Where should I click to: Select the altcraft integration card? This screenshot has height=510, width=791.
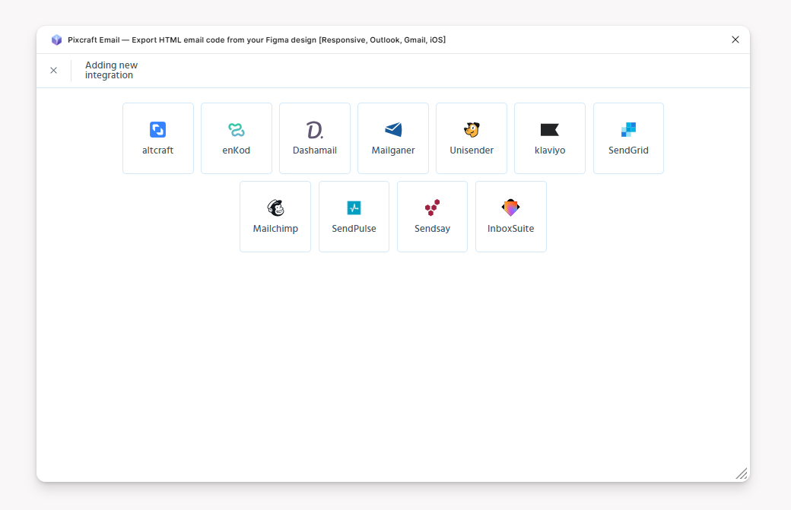point(158,138)
